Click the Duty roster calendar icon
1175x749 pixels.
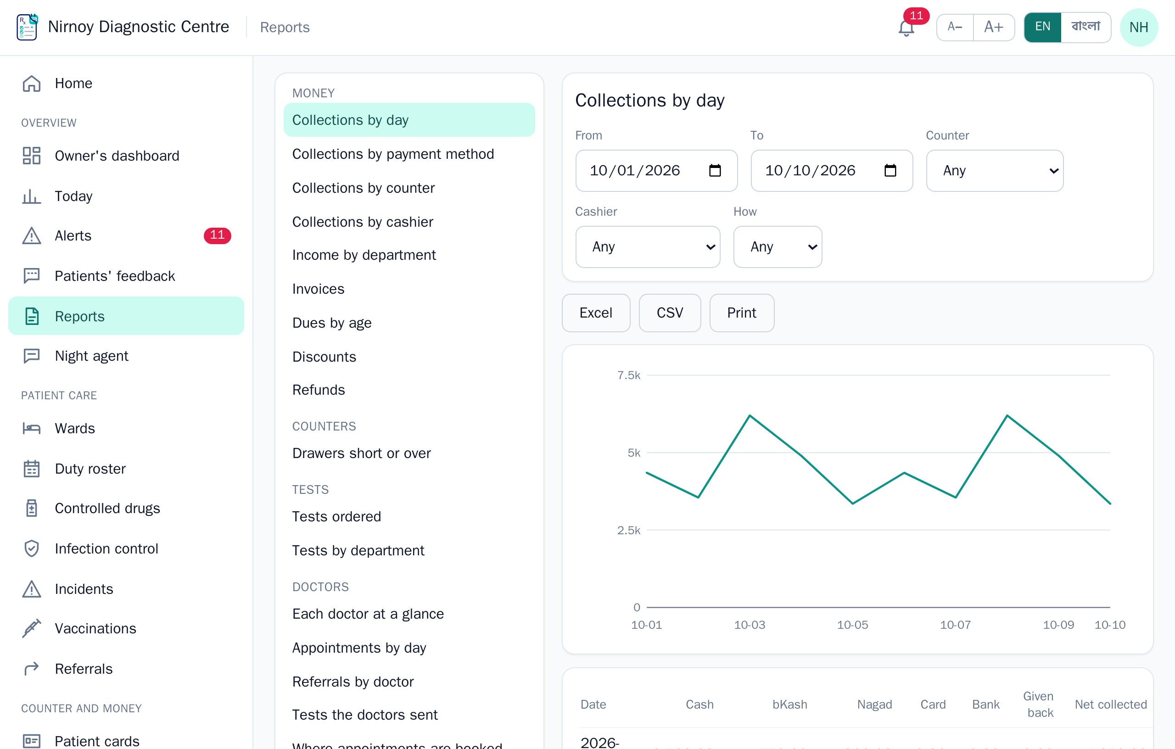(x=32, y=469)
